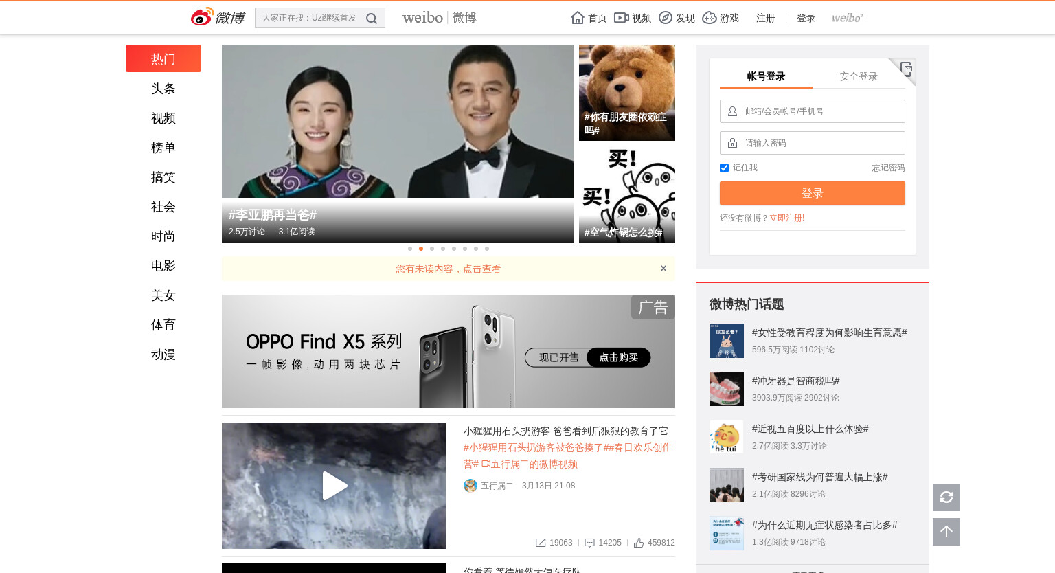Open the games icon 游戏
Viewport: 1055px width, 573px height.
pos(710,18)
